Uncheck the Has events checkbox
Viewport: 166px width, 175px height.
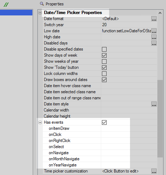point(104,122)
